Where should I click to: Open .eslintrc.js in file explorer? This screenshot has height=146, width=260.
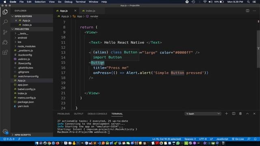point(24,59)
